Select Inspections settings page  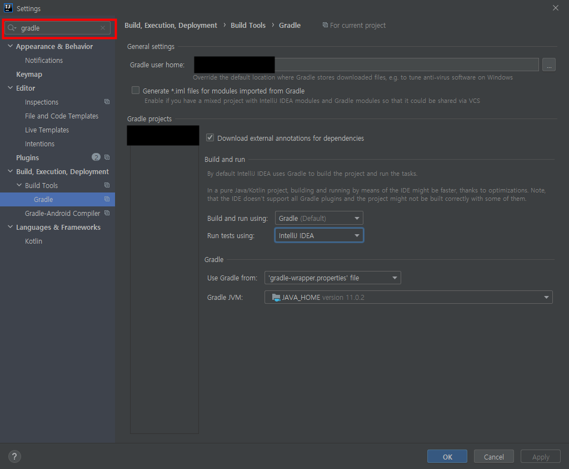tap(41, 102)
